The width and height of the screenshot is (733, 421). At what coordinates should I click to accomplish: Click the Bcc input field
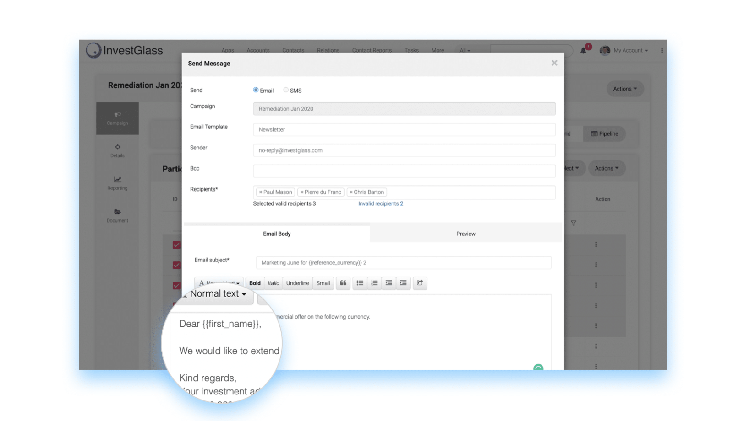404,171
